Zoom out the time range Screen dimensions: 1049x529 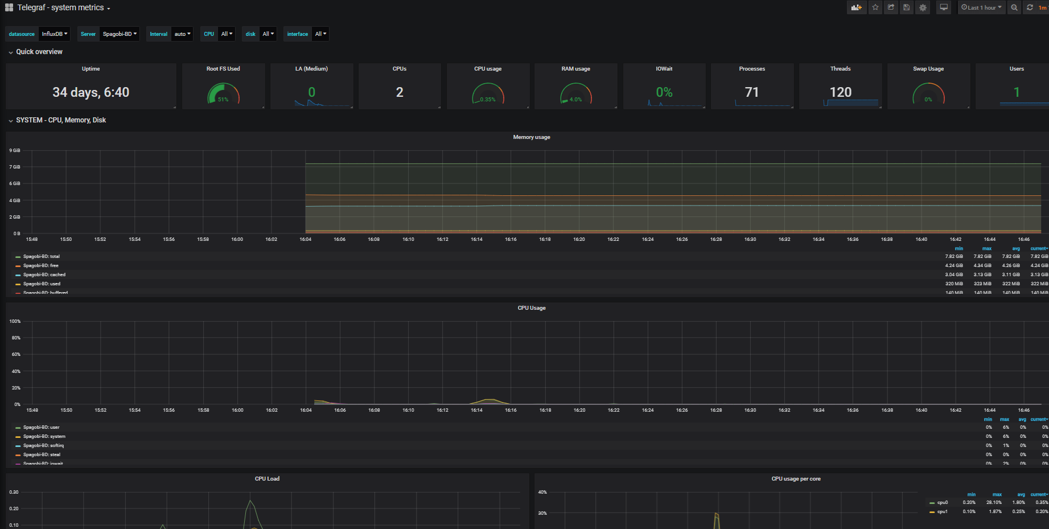1014,7
